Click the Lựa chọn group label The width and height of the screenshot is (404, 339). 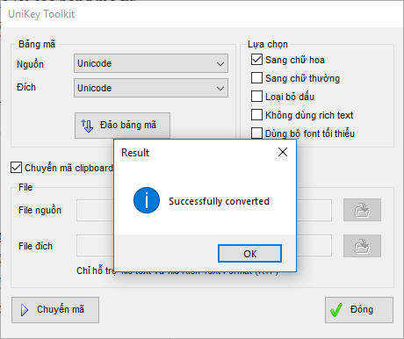tap(268, 44)
